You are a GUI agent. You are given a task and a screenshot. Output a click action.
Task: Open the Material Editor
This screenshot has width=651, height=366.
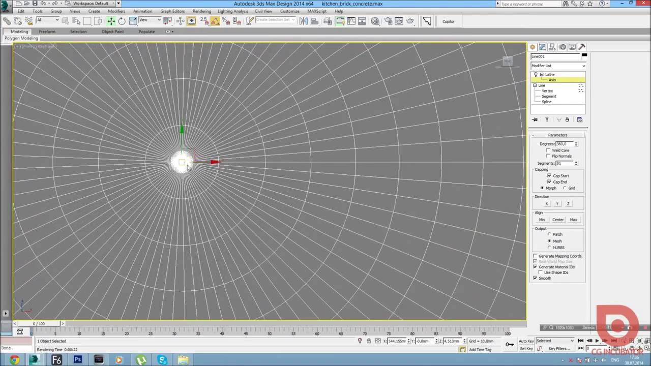pos(375,21)
